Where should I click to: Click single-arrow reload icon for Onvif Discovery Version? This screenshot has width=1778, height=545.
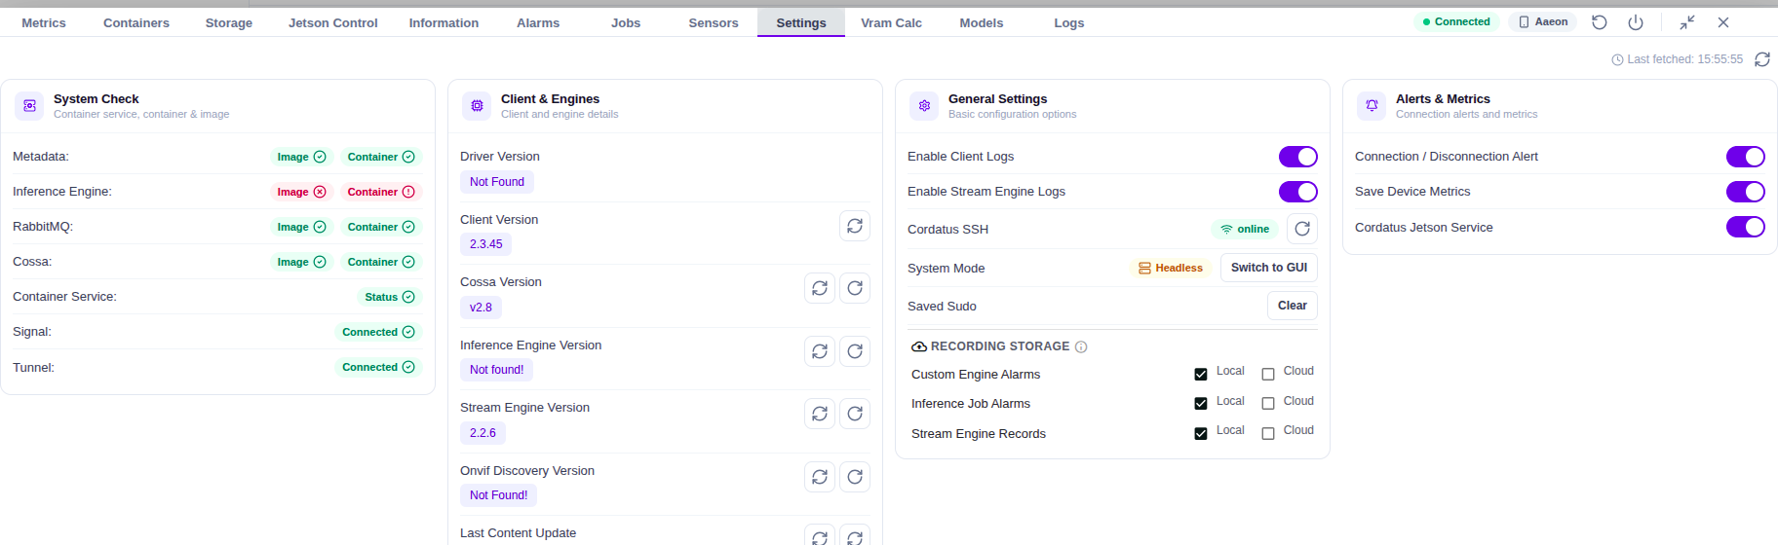tap(855, 477)
